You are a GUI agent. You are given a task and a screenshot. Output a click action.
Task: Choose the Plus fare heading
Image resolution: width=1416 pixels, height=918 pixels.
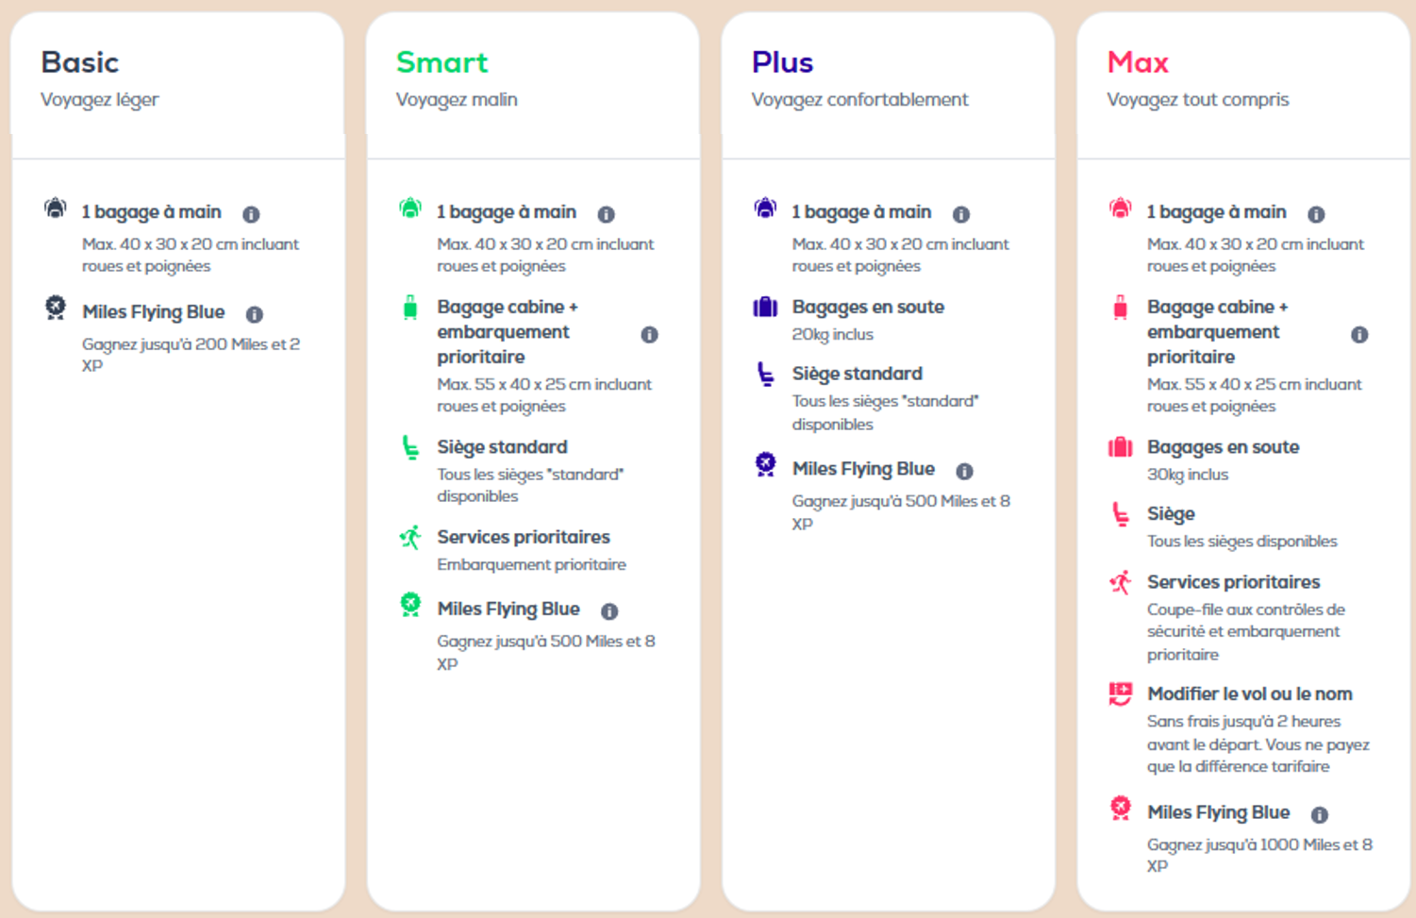[x=782, y=62]
